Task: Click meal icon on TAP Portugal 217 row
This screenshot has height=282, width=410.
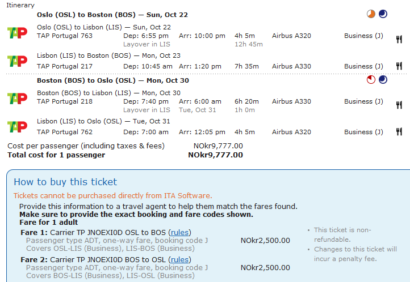Action: 399,66
